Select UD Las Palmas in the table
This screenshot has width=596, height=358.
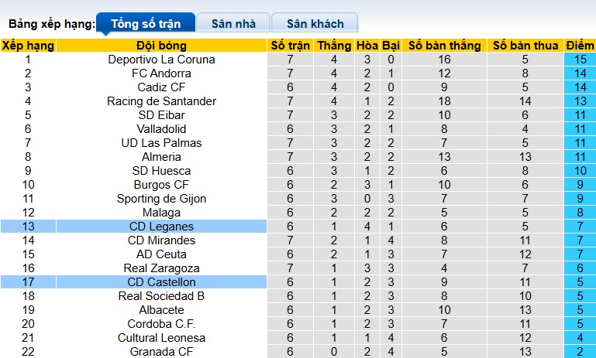pyautogui.click(x=161, y=143)
